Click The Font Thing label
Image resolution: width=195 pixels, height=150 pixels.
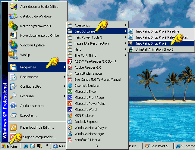pos(85,55)
